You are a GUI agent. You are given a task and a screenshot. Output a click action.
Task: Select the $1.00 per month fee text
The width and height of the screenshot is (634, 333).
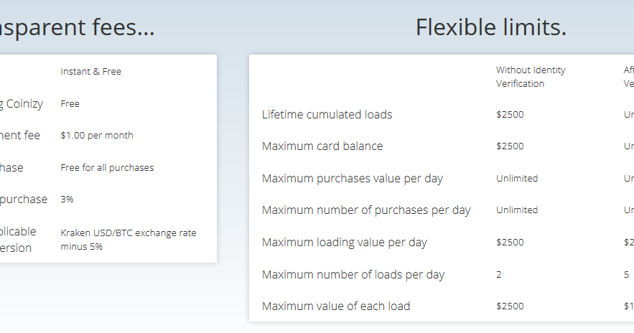tap(97, 136)
